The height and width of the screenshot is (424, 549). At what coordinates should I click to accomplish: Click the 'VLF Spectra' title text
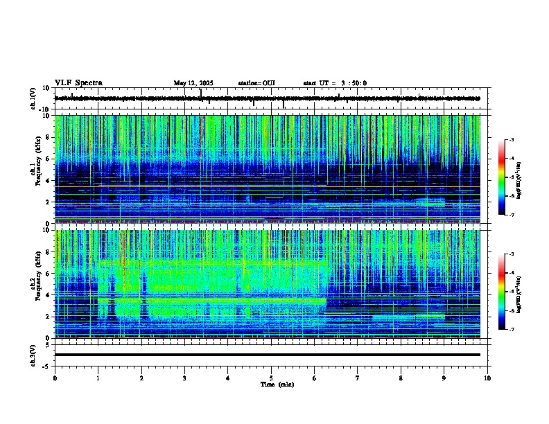tap(78, 83)
